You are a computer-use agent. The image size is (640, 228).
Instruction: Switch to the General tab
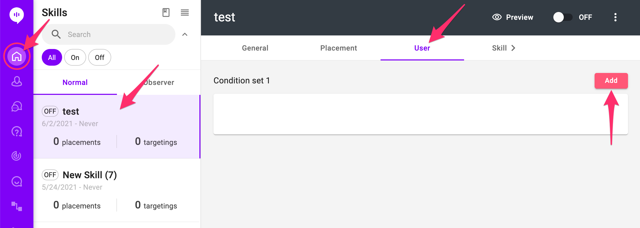(x=255, y=48)
